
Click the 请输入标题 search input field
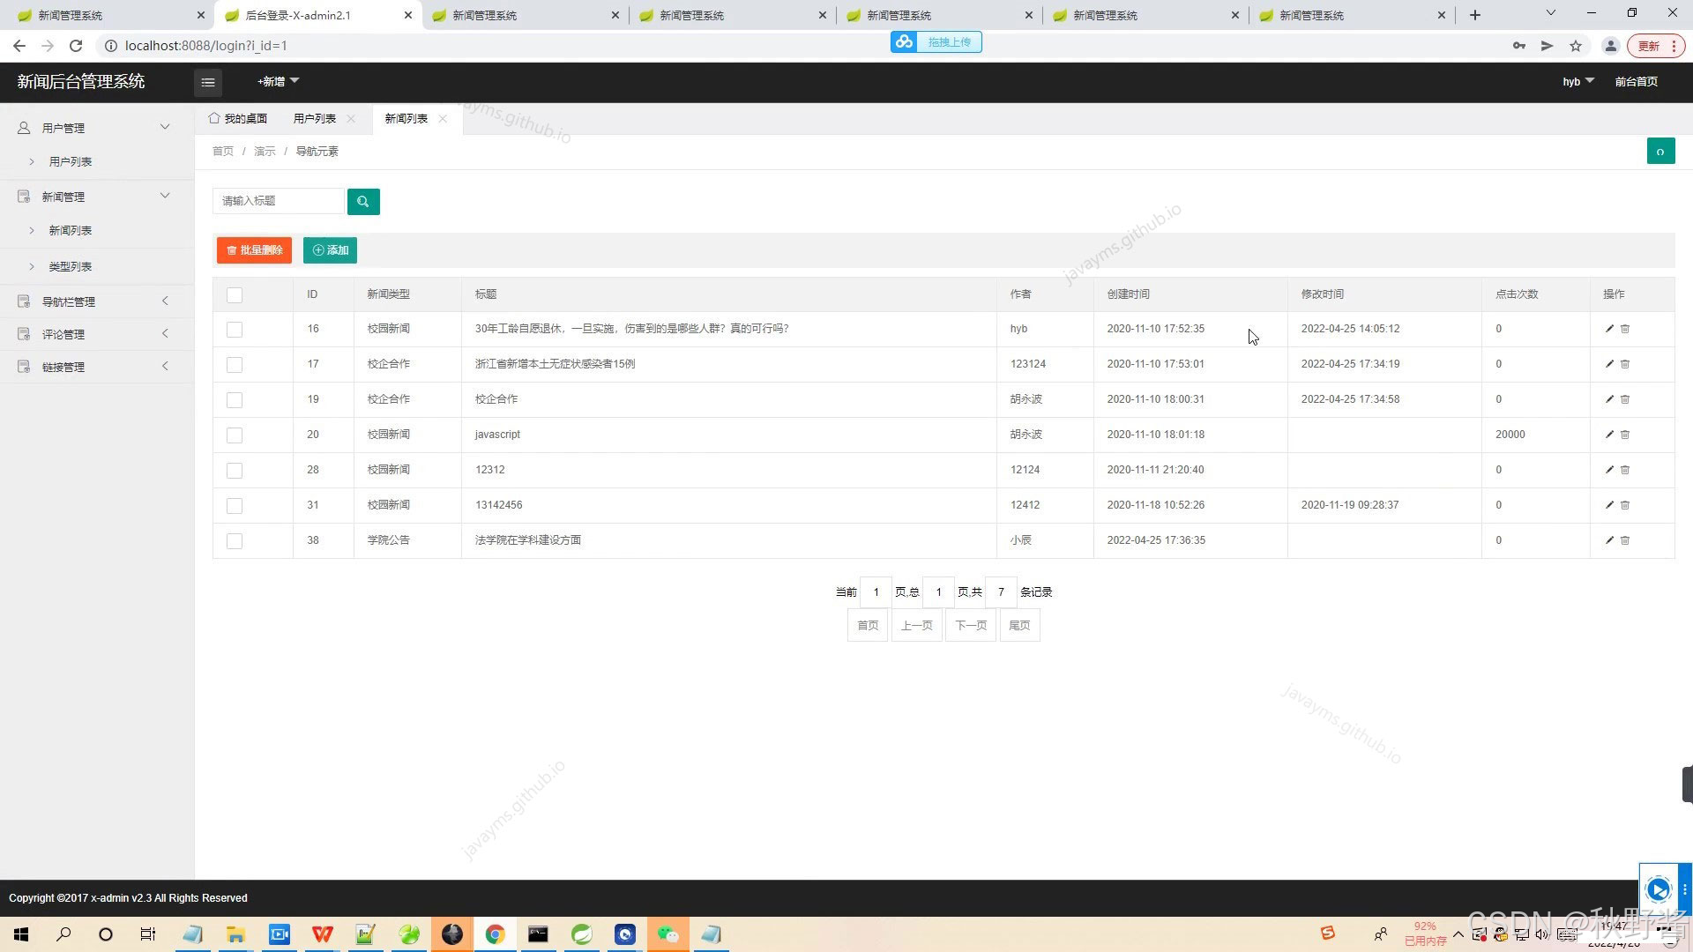tap(278, 202)
